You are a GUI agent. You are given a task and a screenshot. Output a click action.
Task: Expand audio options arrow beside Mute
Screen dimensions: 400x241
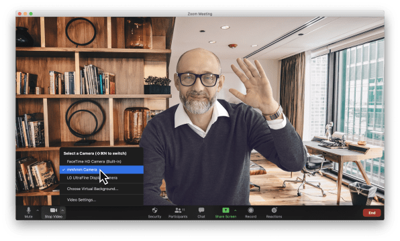point(38,210)
